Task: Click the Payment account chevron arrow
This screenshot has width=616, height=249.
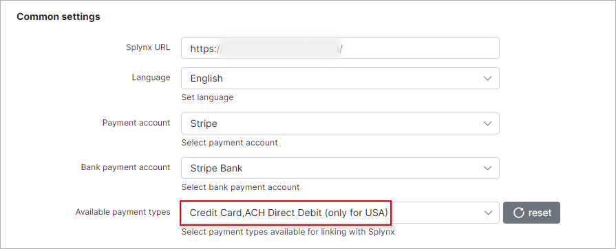Action: point(487,123)
